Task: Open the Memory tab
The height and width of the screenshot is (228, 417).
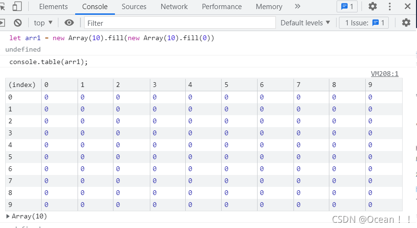Action: tap(269, 7)
